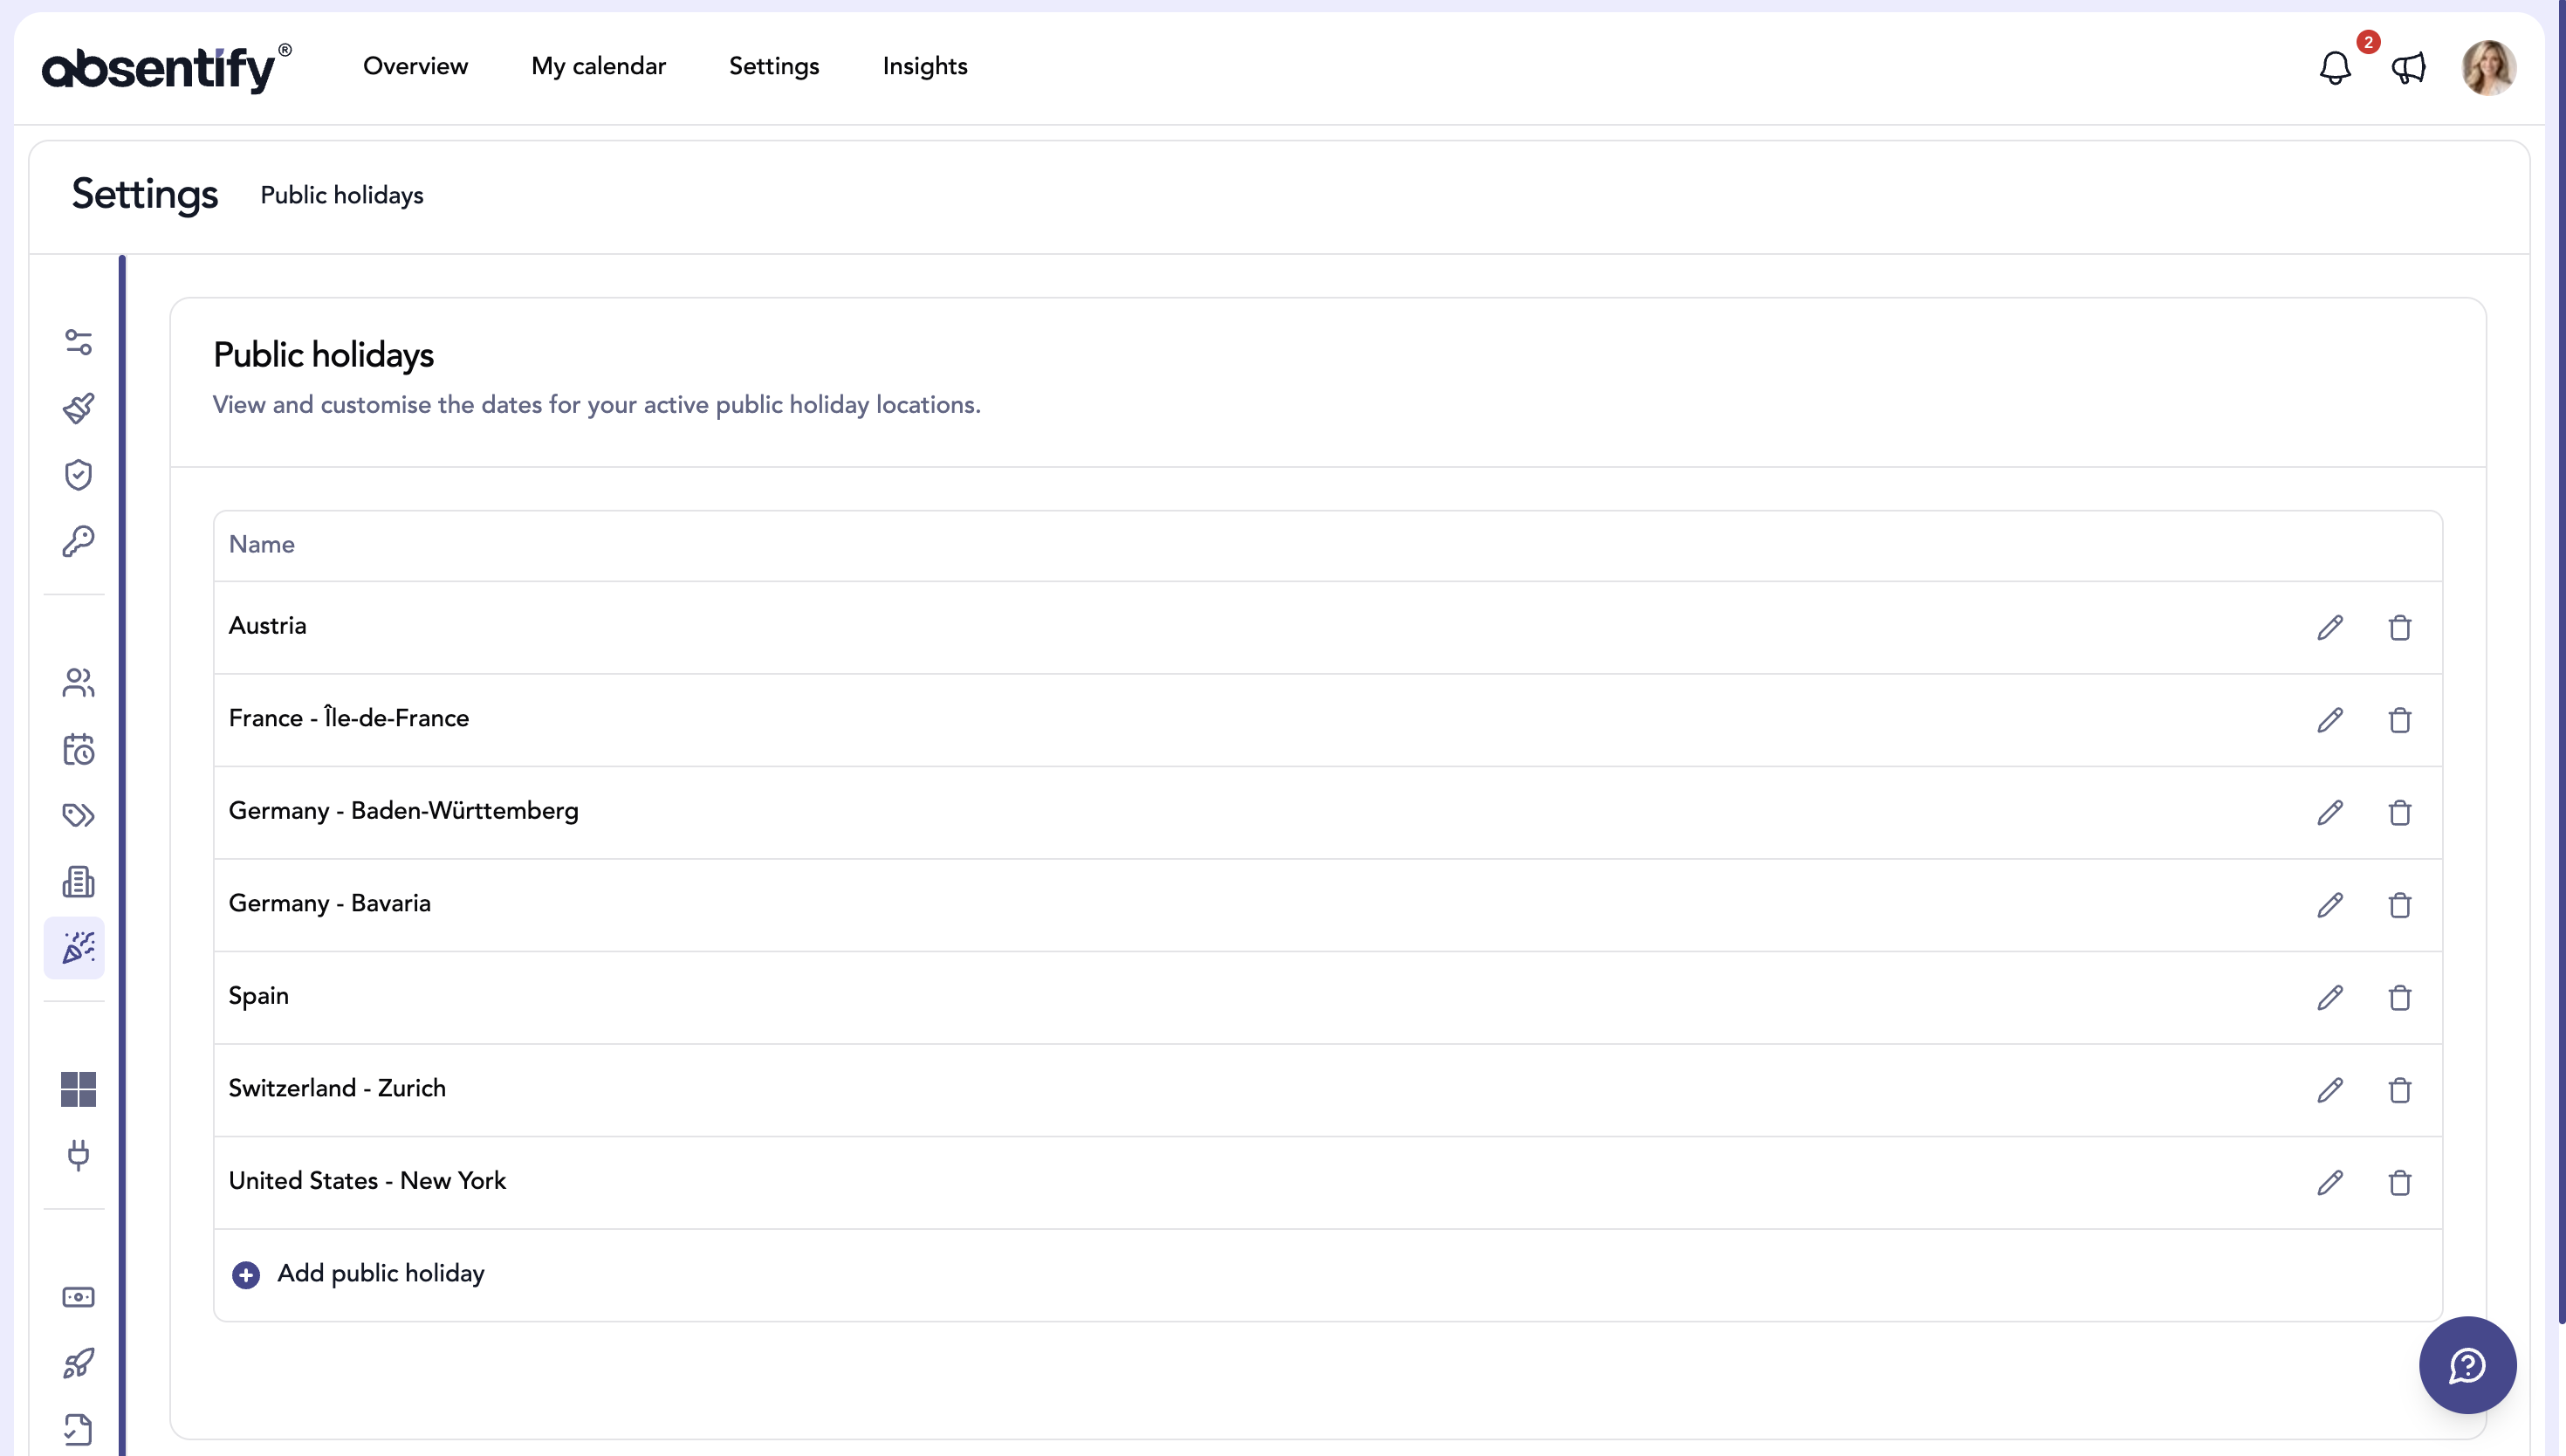This screenshot has height=1456, width=2566.
Task: Open the document export icon in sidebar
Action: tap(78, 1429)
